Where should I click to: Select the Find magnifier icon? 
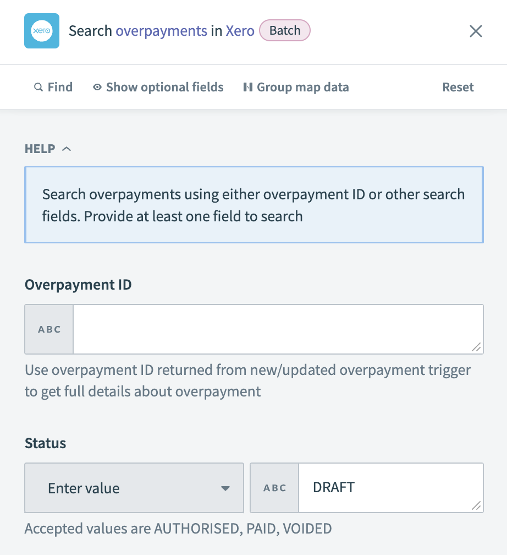click(x=38, y=87)
